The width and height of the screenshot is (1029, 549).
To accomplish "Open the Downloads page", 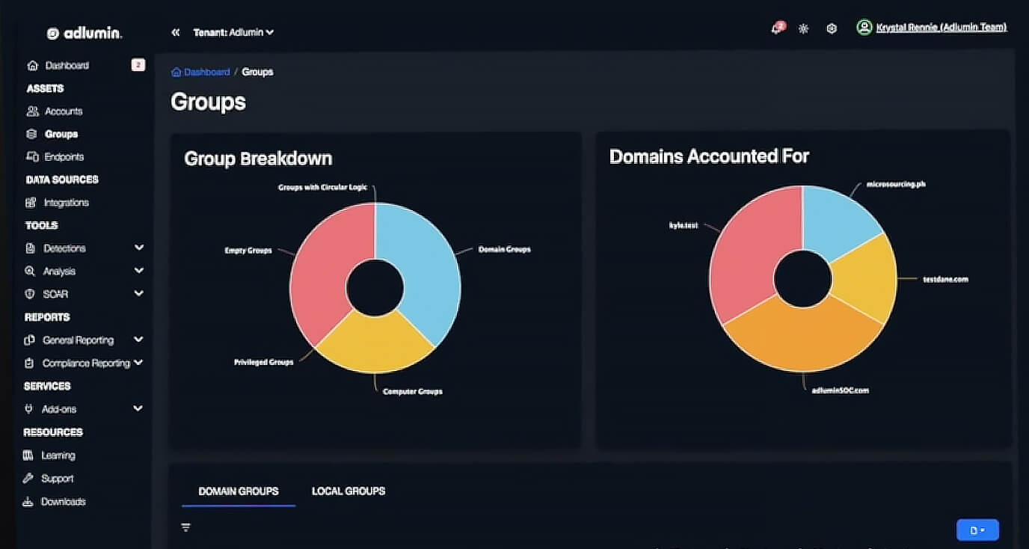I will tap(64, 502).
